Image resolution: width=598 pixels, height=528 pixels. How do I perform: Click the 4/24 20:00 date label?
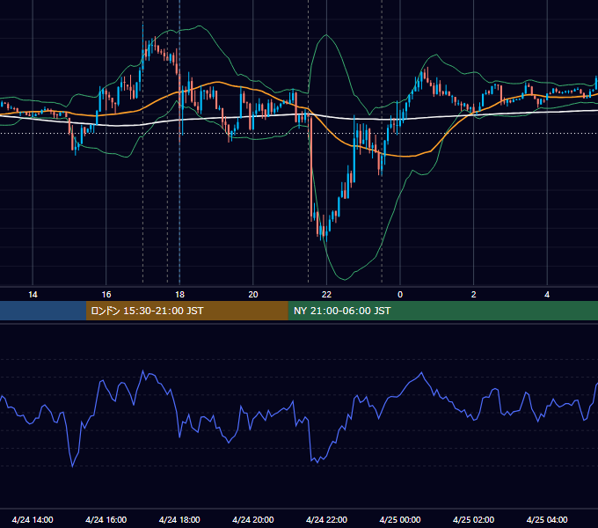point(253,519)
